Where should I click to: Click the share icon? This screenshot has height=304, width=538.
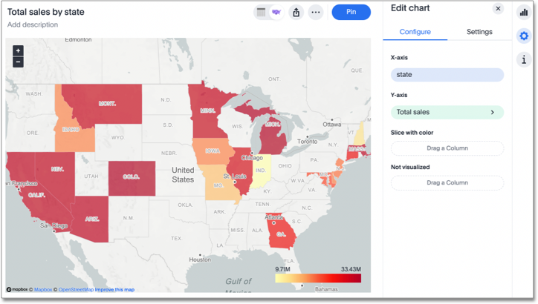(296, 12)
